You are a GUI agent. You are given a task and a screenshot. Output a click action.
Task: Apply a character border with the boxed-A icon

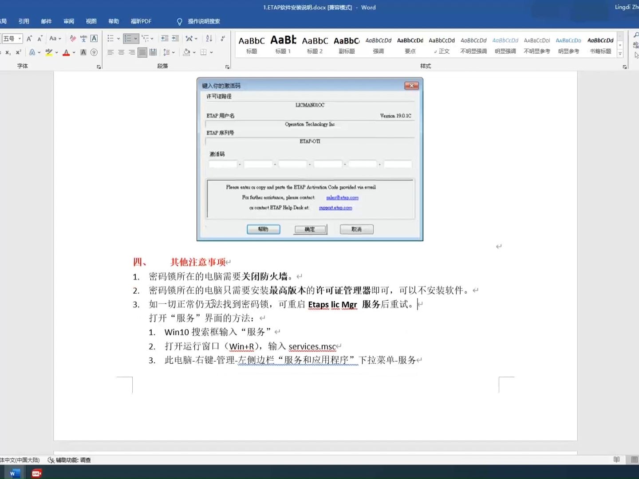(94, 39)
